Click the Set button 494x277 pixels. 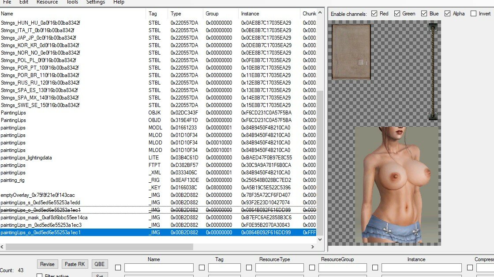tap(100, 275)
